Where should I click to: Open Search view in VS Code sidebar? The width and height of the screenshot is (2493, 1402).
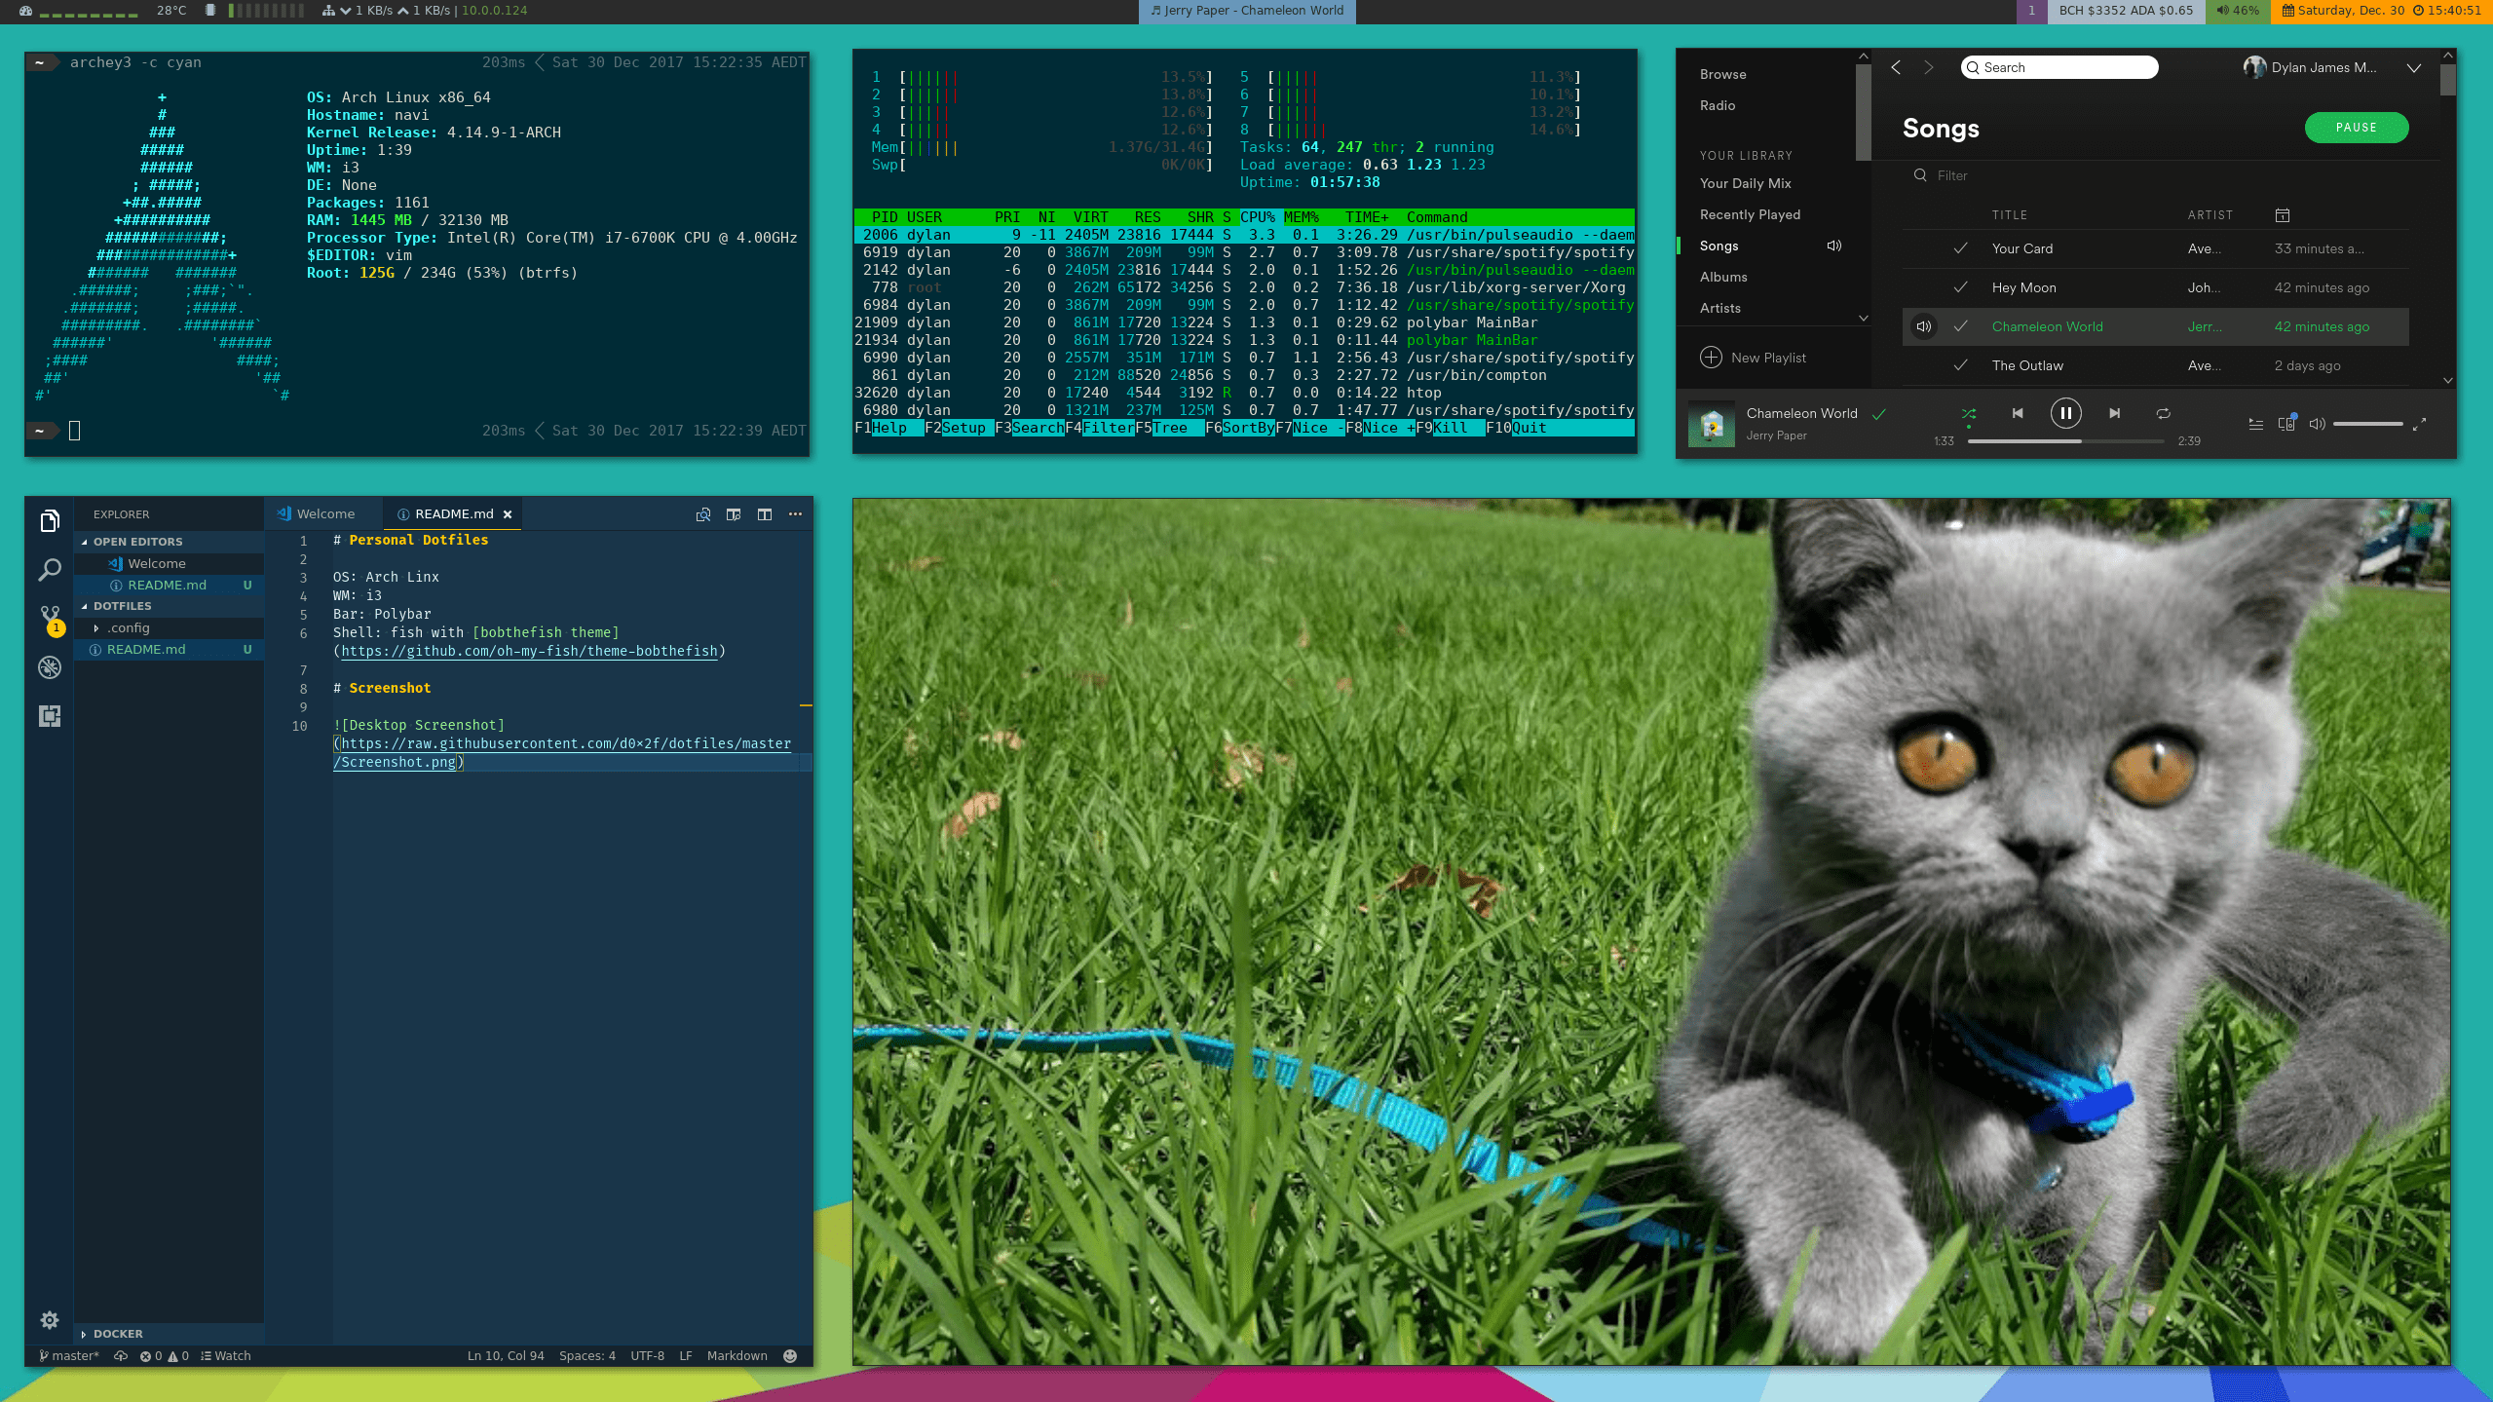tap(50, 569)
